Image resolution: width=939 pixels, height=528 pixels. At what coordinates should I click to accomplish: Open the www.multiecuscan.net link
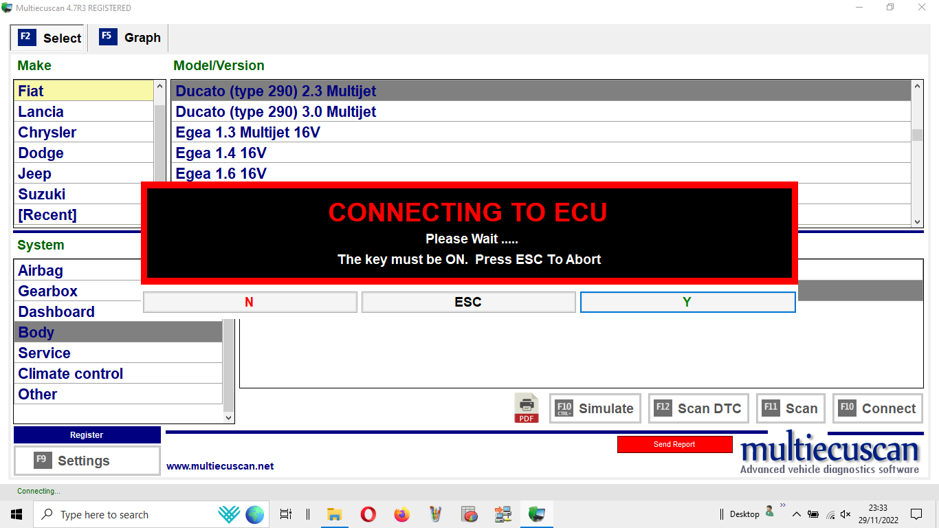(x=220, y=466)
